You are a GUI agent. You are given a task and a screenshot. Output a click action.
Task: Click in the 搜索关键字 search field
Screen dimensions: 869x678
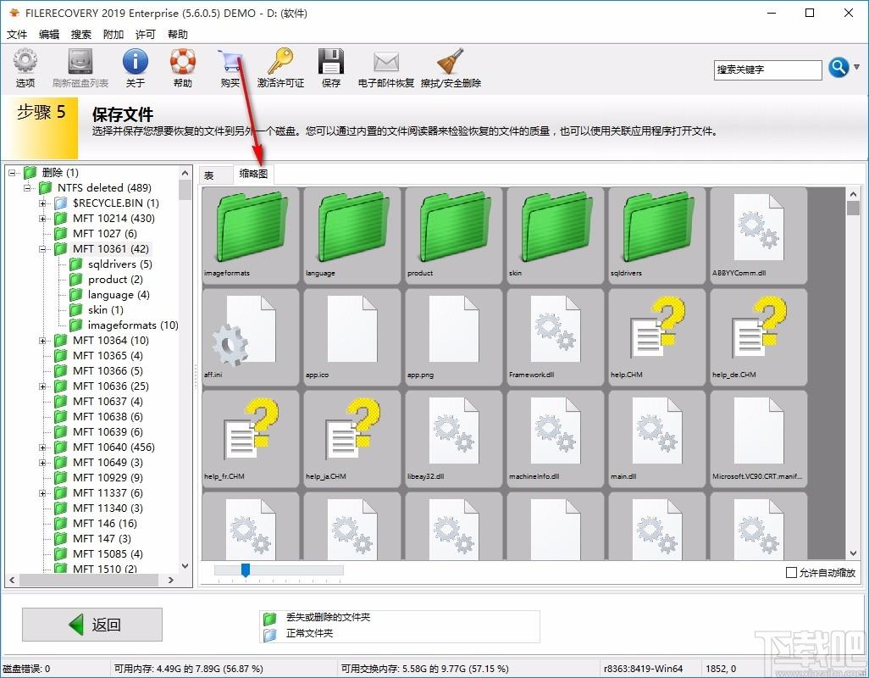(767, 69)
